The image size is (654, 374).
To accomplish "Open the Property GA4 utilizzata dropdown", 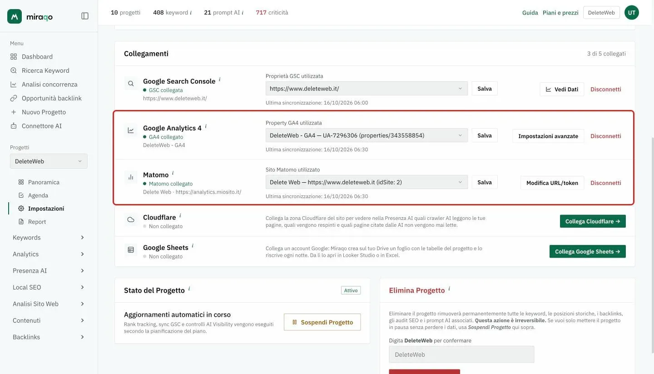I will tap(367, 135).
